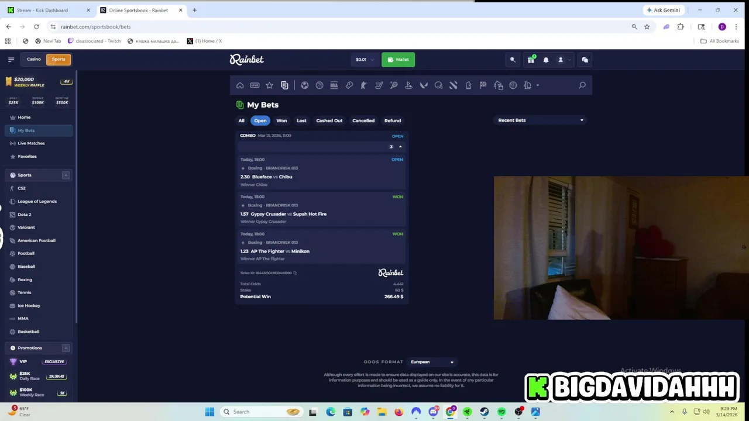This screenshot has height=421, width=749.
Task: Choose the volleyball sport icon
Action: [513, 85]
